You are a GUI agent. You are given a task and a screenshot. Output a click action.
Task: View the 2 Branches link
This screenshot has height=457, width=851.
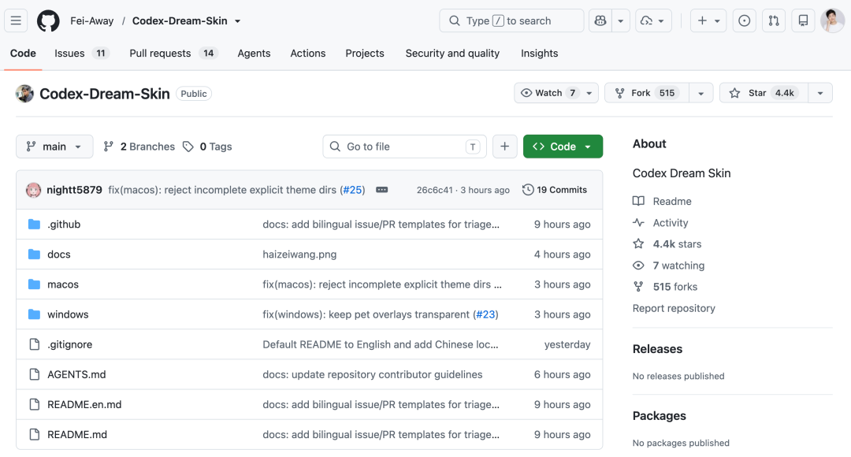pyautogui.click(x=139, y=147)
